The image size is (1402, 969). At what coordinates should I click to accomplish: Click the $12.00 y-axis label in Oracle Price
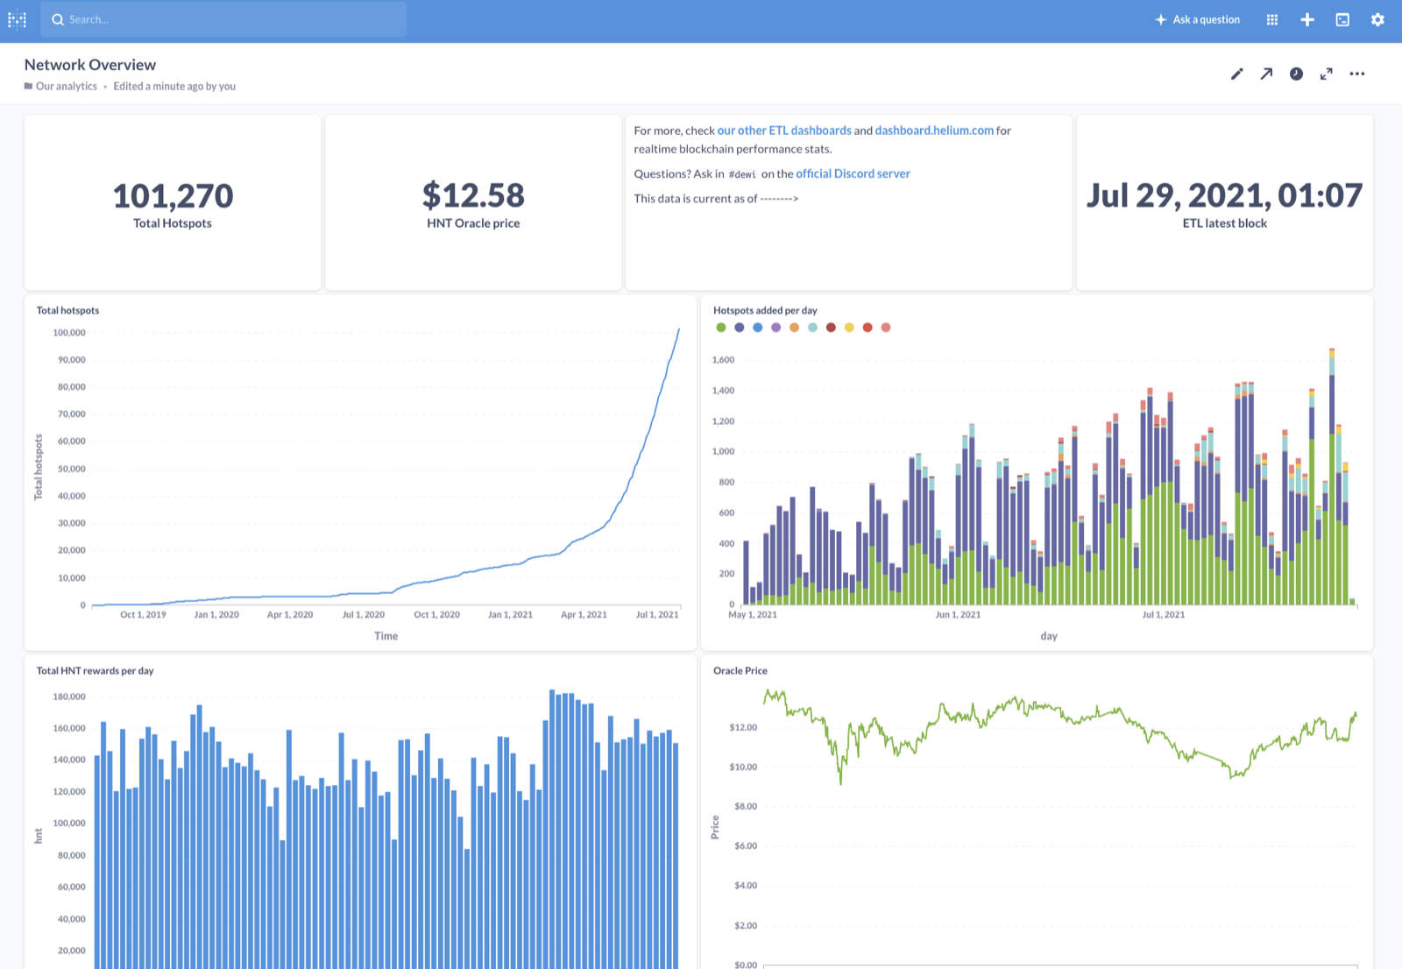tap(743, 727)
